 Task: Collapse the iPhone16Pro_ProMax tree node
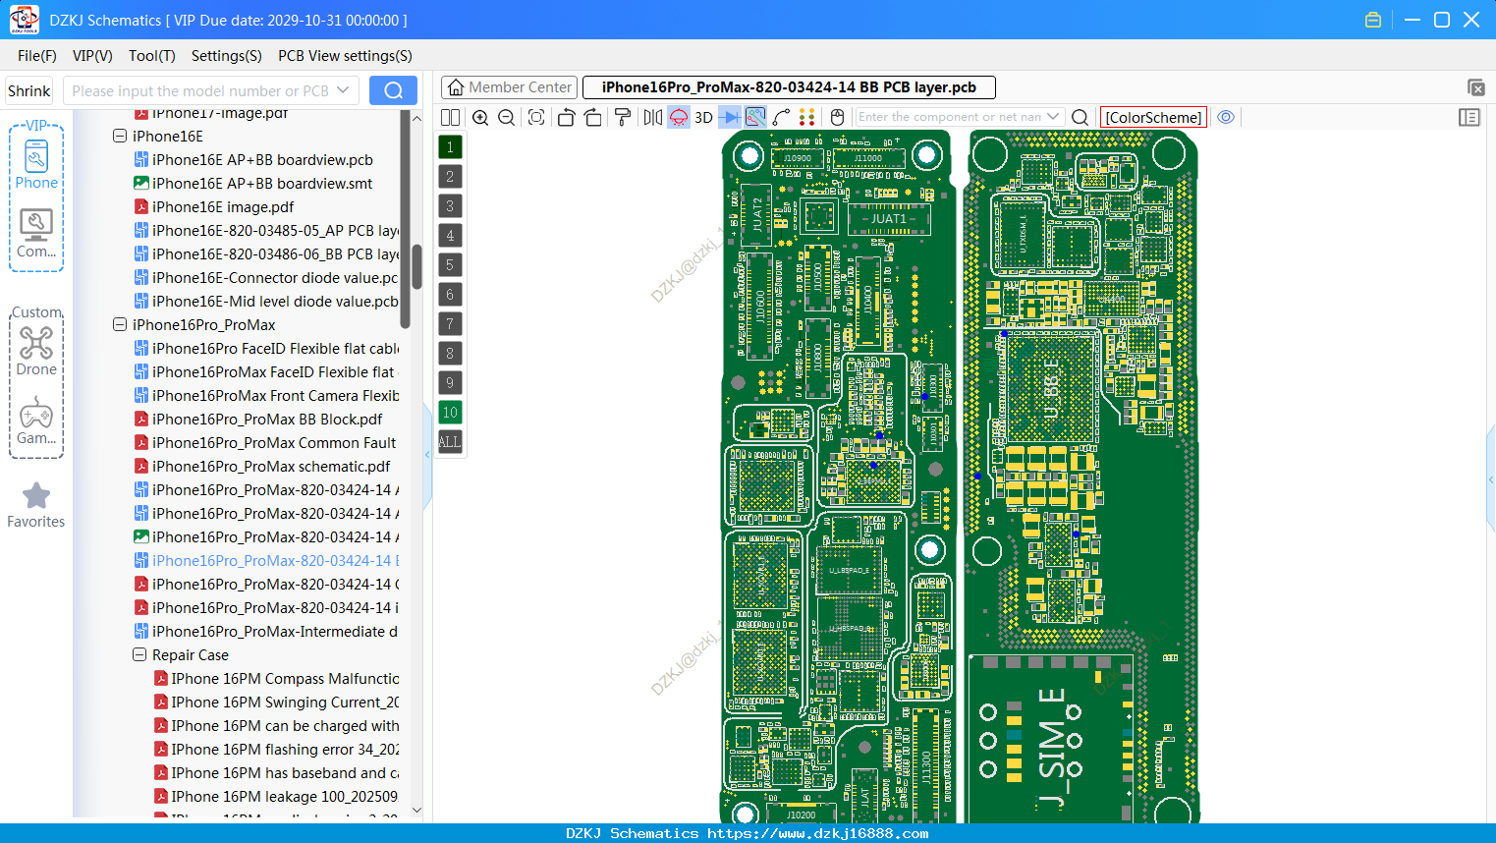(x=120, y=325)
